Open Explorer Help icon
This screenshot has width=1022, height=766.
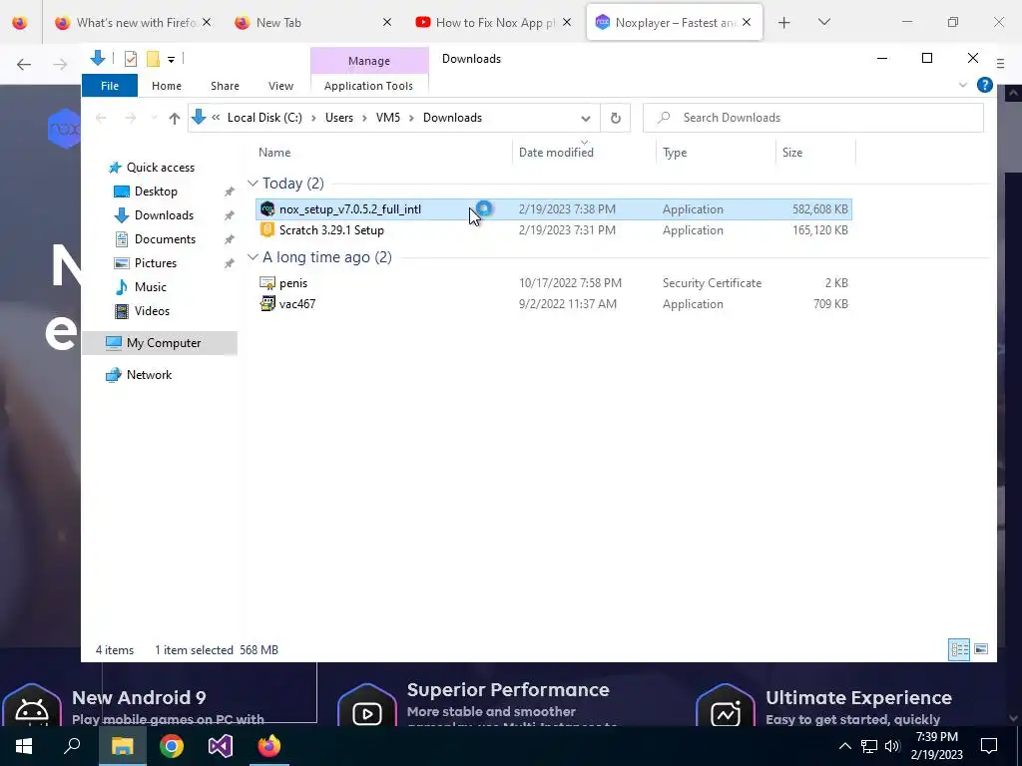click(984, 85)
